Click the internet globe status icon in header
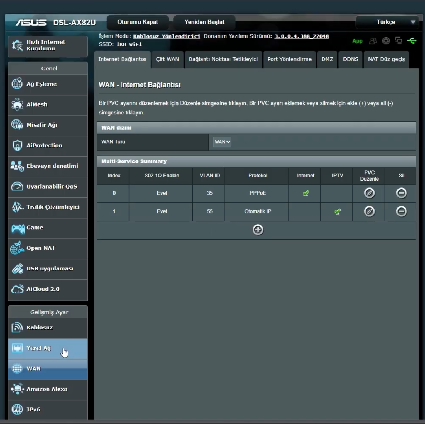 [386, 41]
